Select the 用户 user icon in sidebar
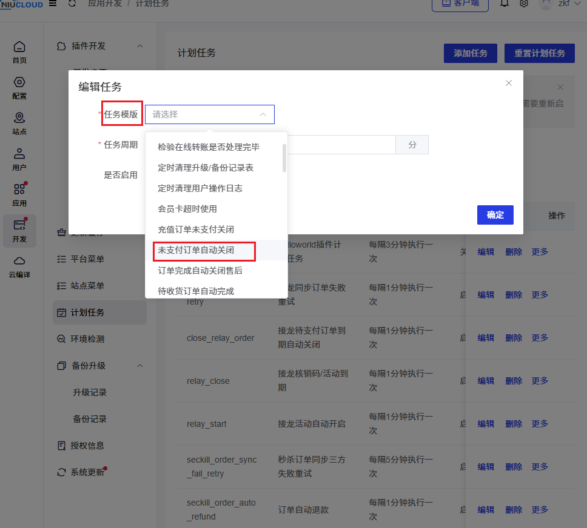This screenshot has width=587, height=528. (19, 159)
